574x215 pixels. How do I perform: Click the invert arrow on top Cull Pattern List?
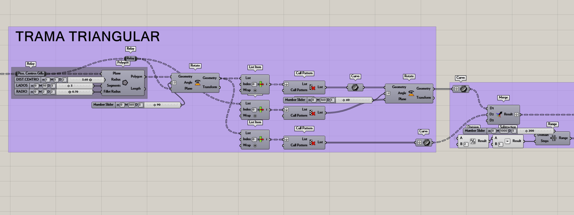tap(287, 84)
